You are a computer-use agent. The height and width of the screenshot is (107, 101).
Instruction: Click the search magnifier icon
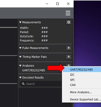coord(23,84)
